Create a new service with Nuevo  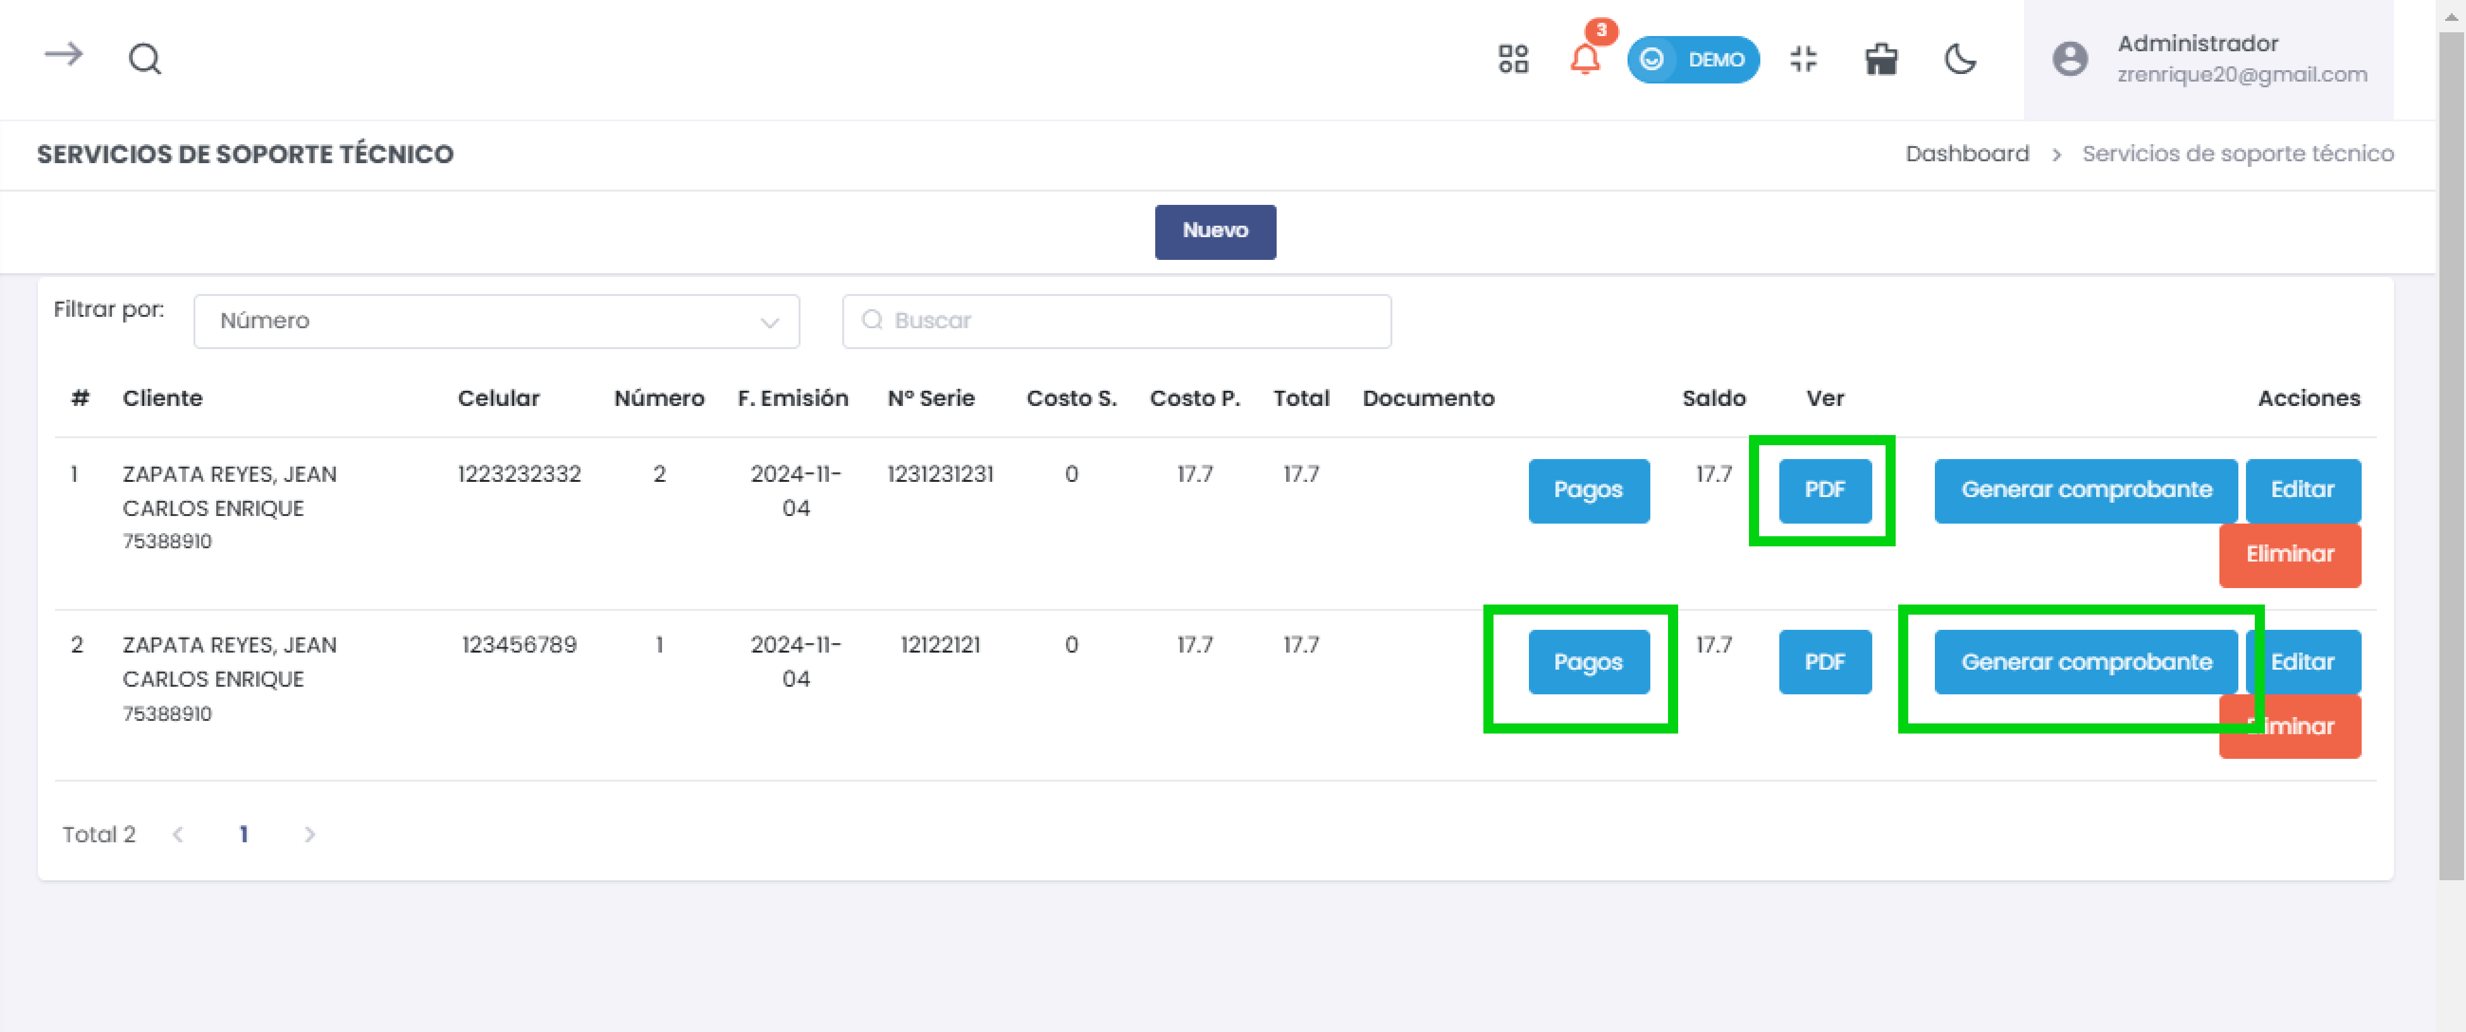point(1215,231)
